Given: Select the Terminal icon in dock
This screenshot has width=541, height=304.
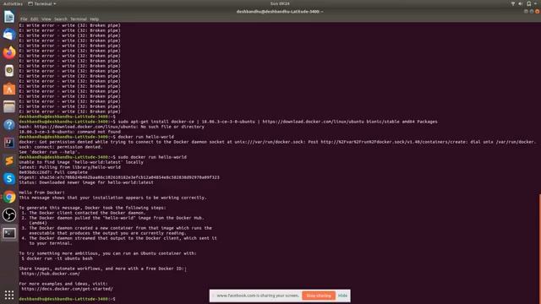Looking at the screenshot, I should pos(9,233).
